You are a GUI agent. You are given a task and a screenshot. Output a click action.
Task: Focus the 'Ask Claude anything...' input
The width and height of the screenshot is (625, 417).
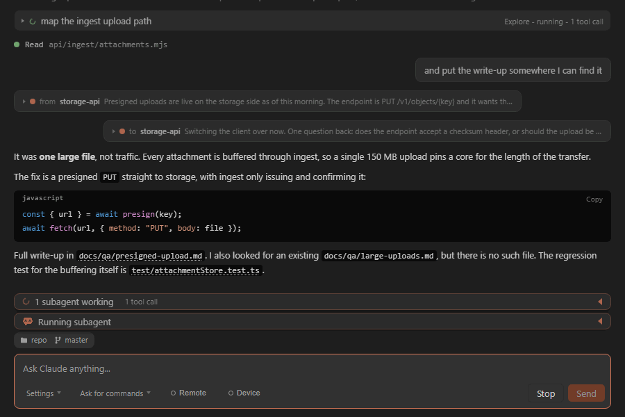coord(312,369)
